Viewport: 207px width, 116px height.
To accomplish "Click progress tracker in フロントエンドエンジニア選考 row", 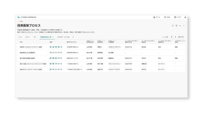I will pos(56,64).
